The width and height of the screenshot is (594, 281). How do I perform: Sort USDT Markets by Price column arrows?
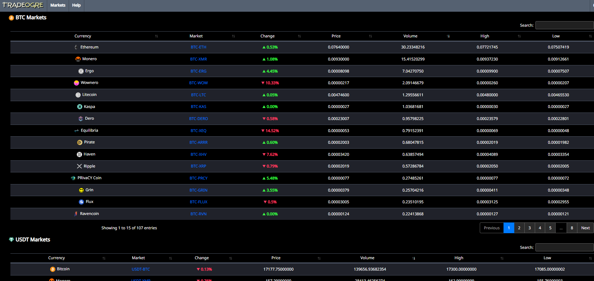coord(319,258)
